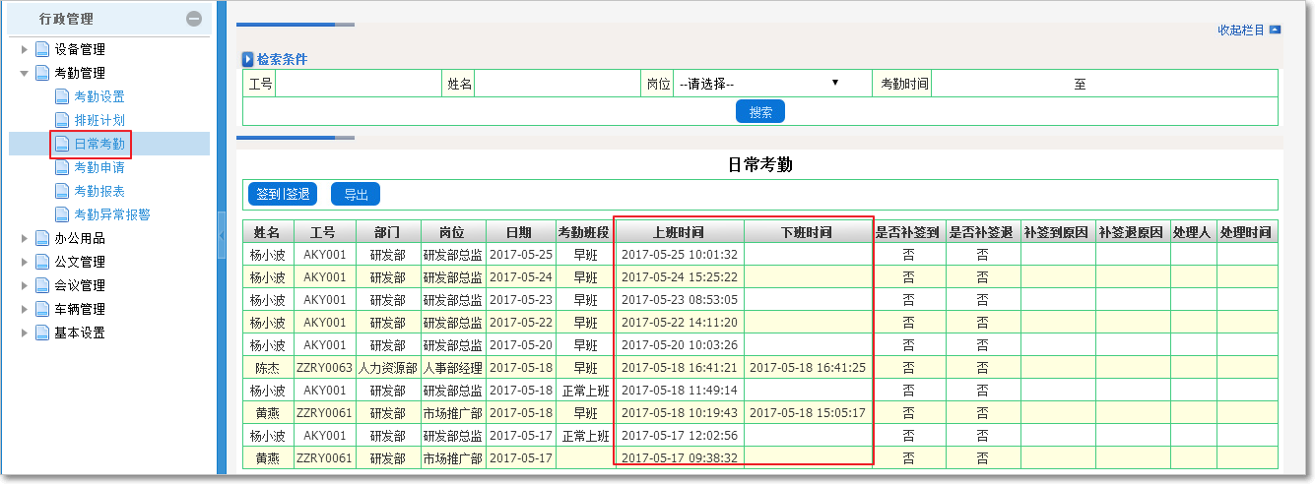Click the 办公用品 document icon
This screenshot has height=484, width=1315.
(x=42, y=238)
